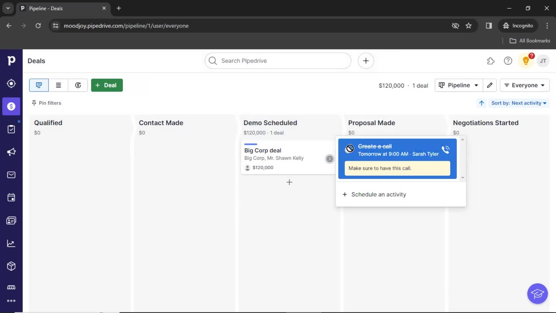
Task: Open Leads target icon in sidebar
Action: click(11, 83)
